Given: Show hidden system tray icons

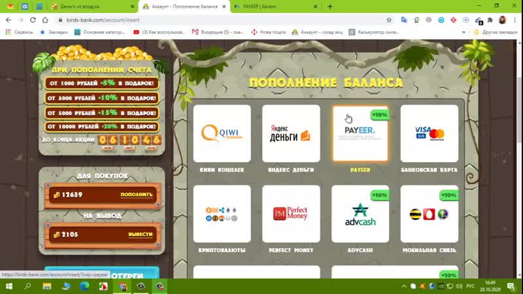Looking at the screenshot, I should [x=404, y=286].
